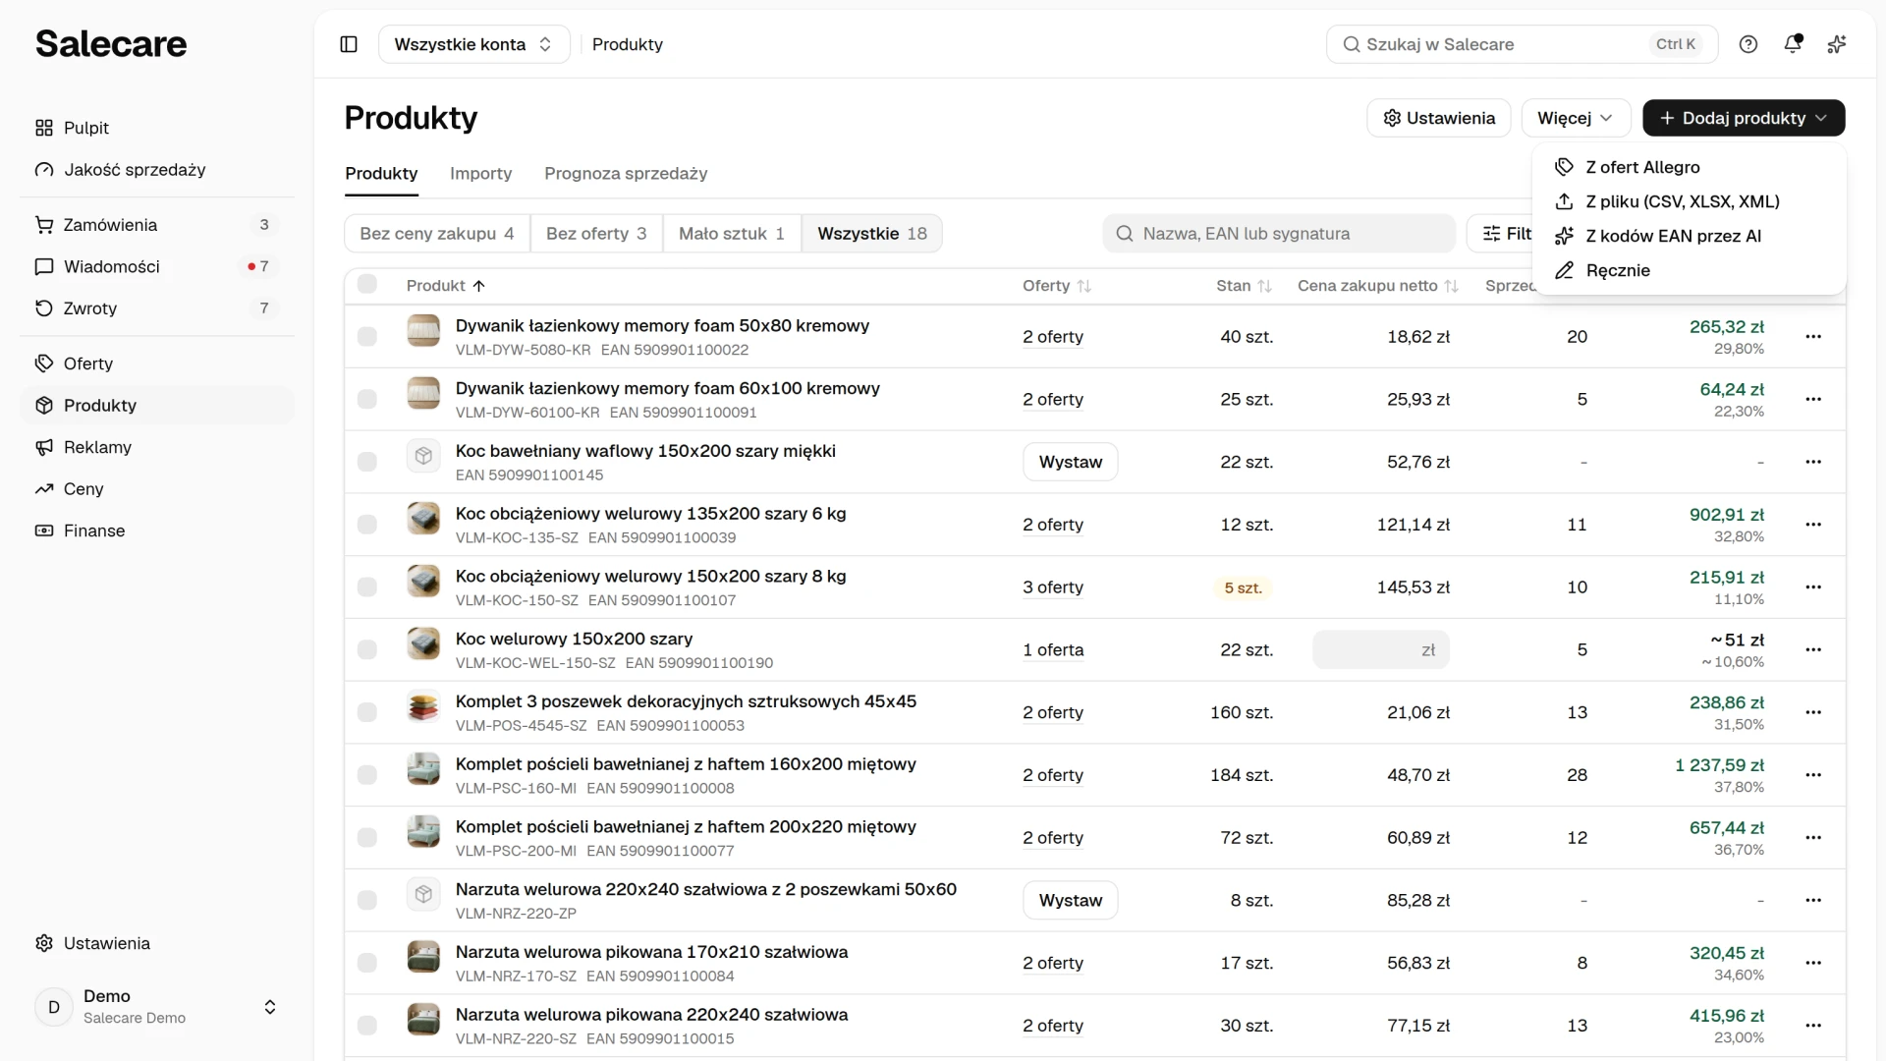
Task: Open Pulpit dashboard in sidebar
Action: click(x=157, y=128)
